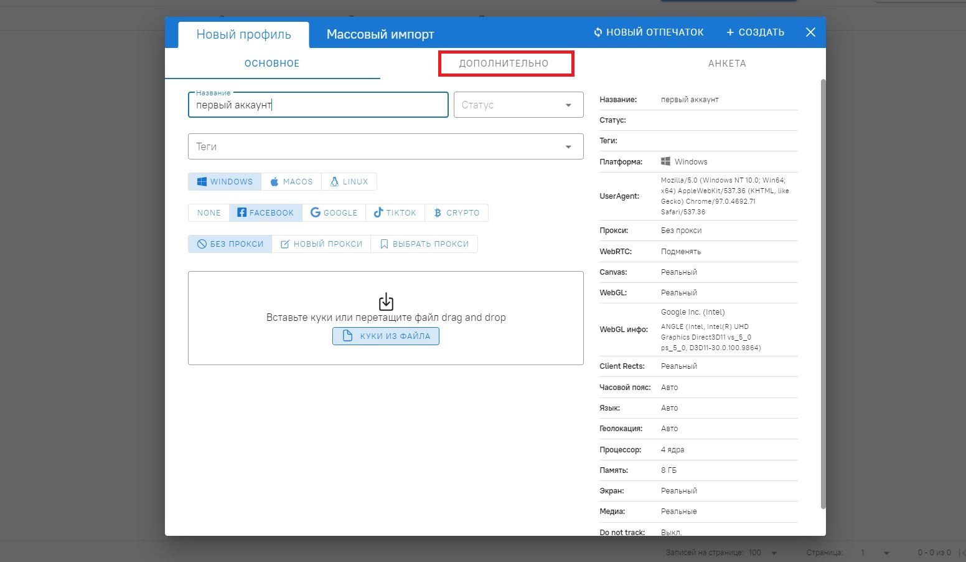This screenshot has height=562, width=966.
Task: Open the Страница number dropdown
Action: coord(875,553)
